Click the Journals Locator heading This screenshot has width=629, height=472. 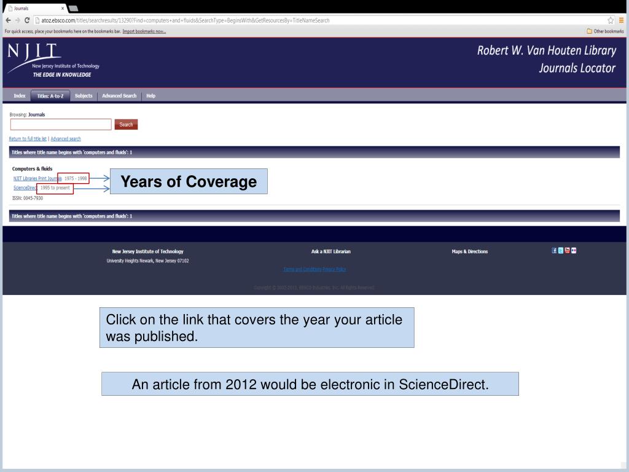(x=577, y=68)
